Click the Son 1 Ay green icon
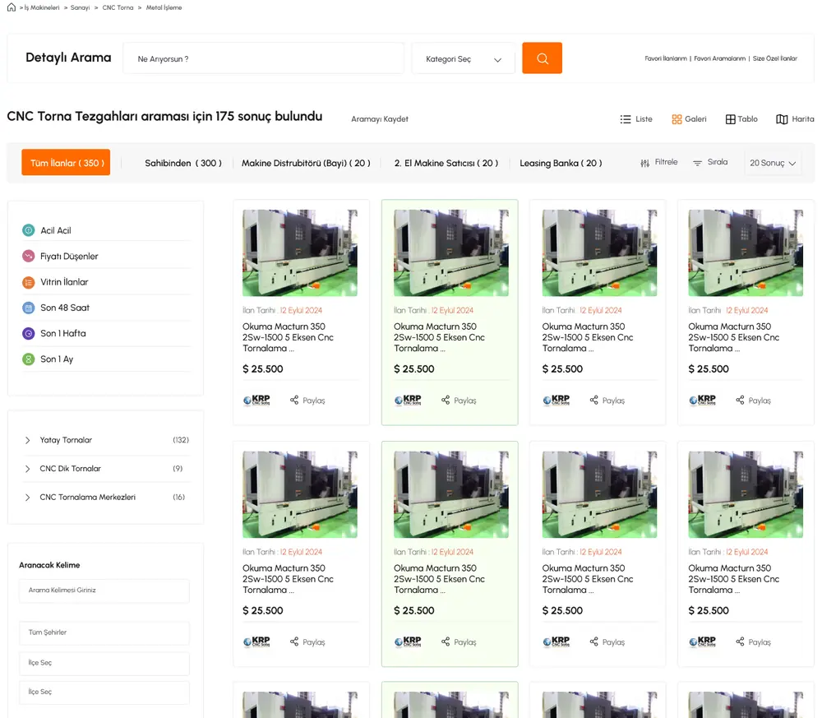Screen dimensions: 822x718 28,359
